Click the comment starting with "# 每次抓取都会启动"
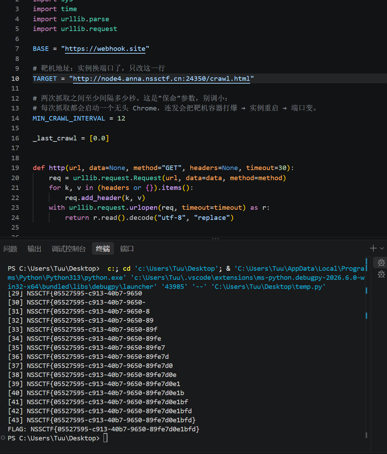Image resolution: width=387 pixels, height=454 pixels. (175, 108)
